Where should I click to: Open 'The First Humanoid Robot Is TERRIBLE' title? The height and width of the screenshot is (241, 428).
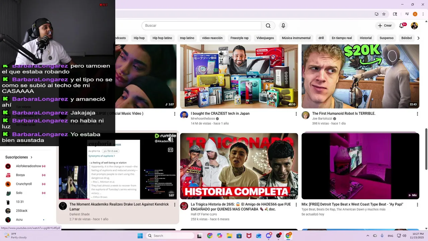344,114
